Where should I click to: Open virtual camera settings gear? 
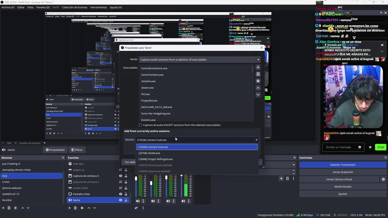[x=383, y=179]
